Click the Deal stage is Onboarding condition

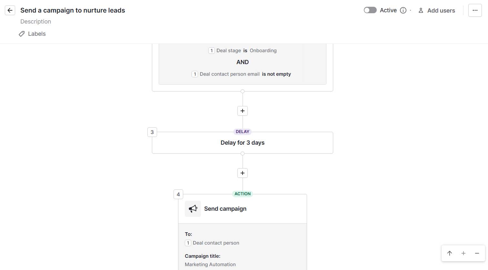(x=242, y=50)
